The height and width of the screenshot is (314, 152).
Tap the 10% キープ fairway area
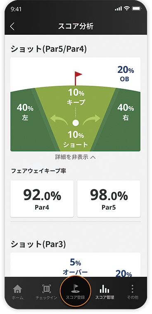coord(76,97)
